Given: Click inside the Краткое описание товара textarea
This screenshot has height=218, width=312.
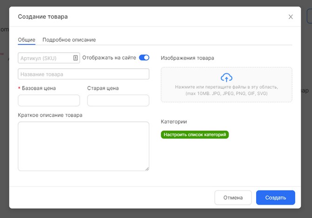Looking at the screenshot, I should 83,146.
